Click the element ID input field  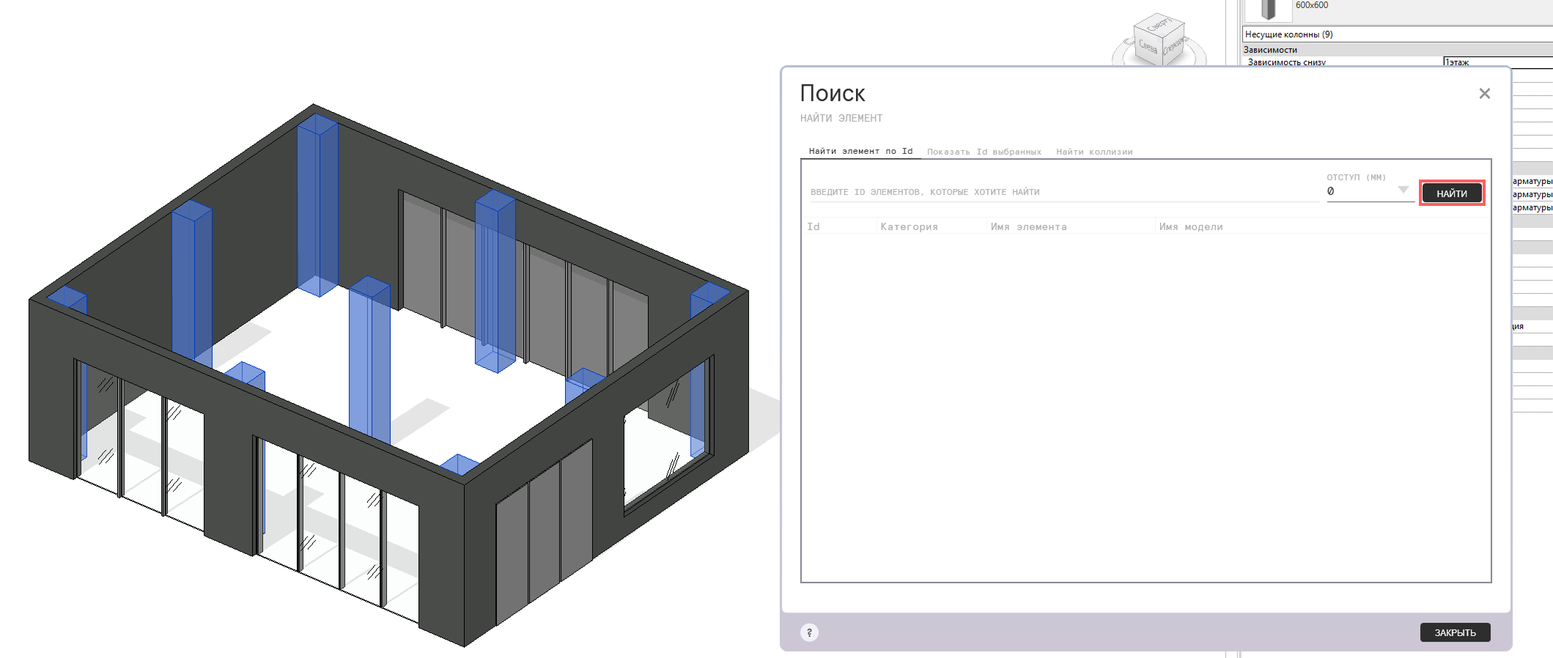point(1063,192)
